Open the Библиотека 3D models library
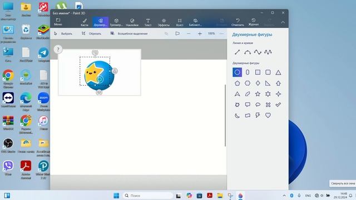 point(195,22)
